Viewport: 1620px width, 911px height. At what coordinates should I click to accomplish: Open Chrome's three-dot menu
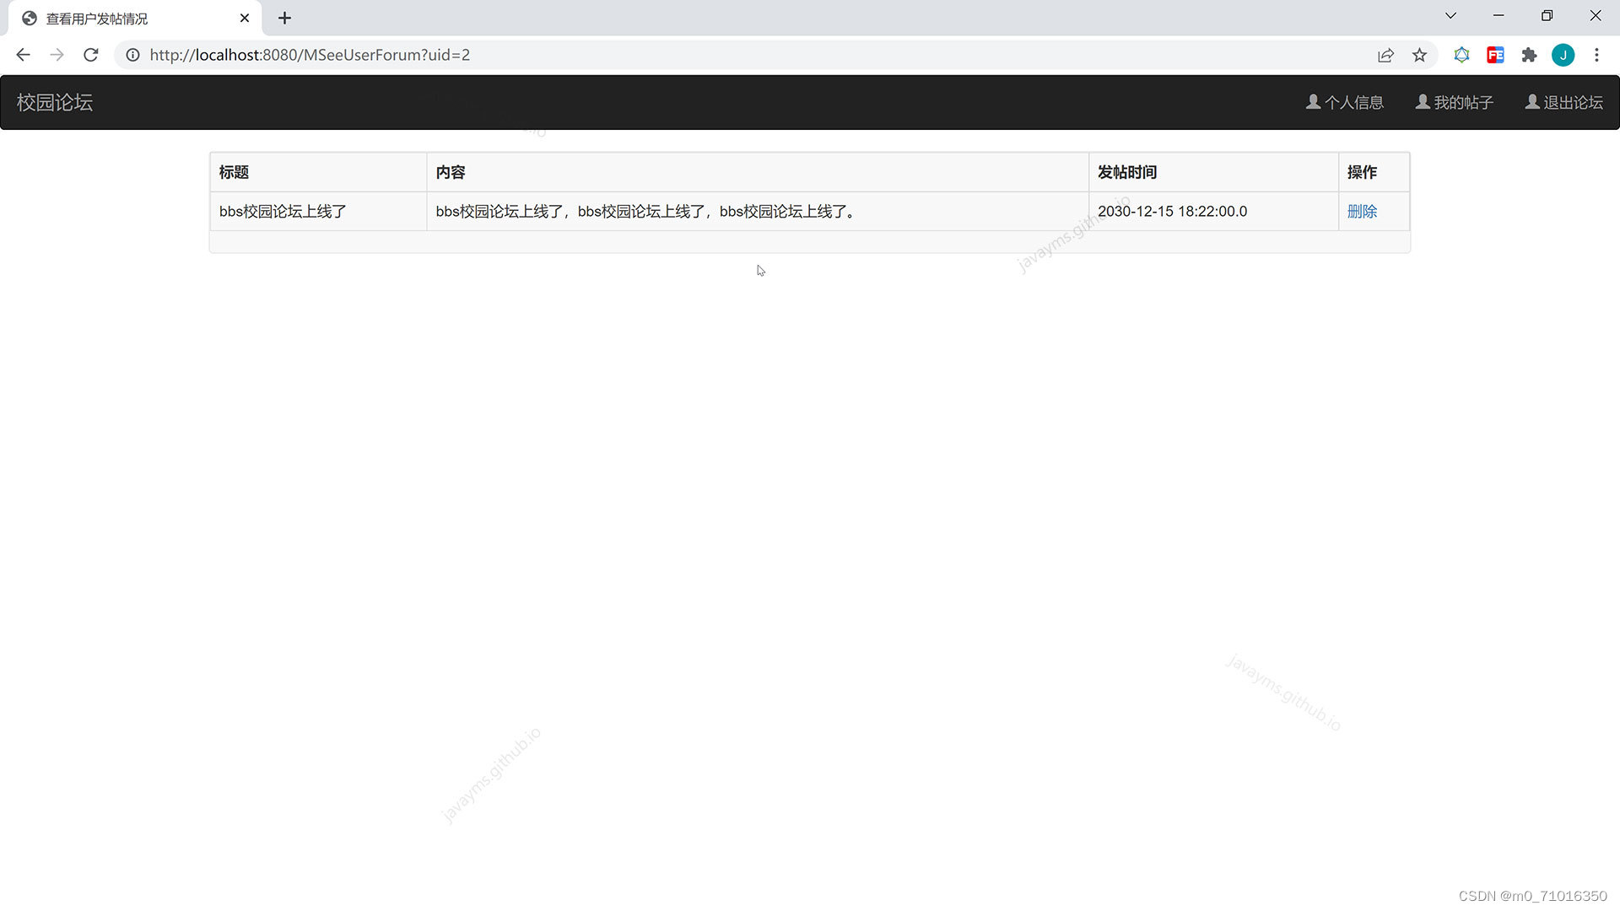point(1596,55)
